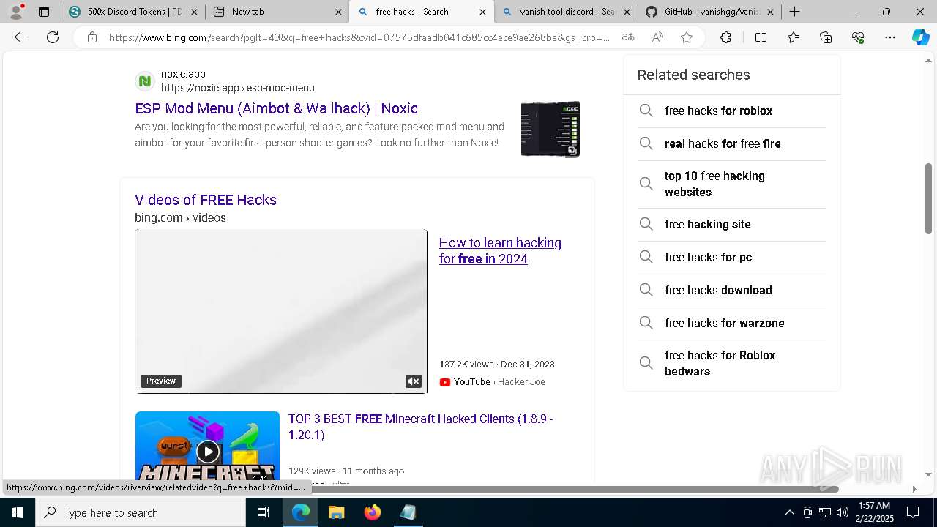The width and height of the screenshot is (937, 527).
Task: Open the Windows Start menu
Action: point(18,512)
